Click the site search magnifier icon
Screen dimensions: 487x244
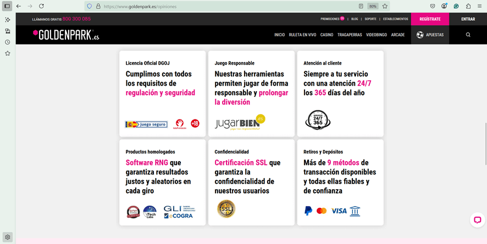[468, 35]
